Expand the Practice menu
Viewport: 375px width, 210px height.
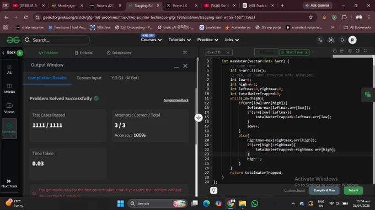point(207,40)
